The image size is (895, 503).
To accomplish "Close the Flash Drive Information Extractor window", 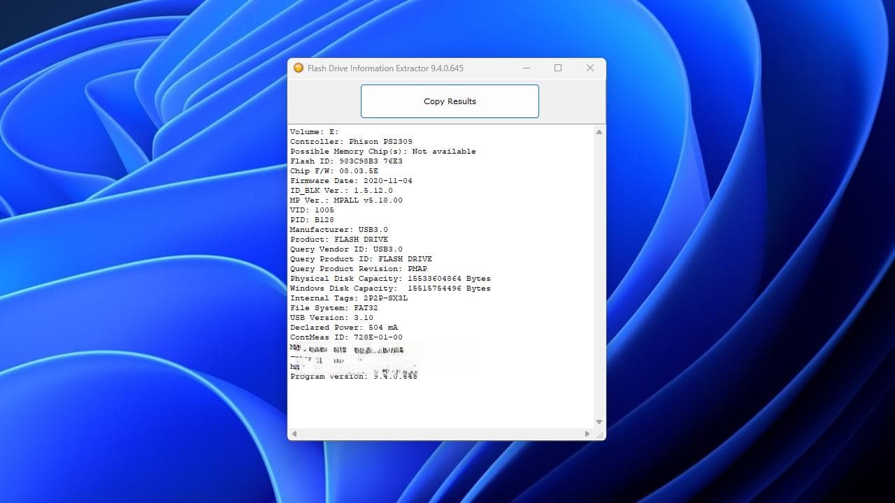I will pos(590,68).
